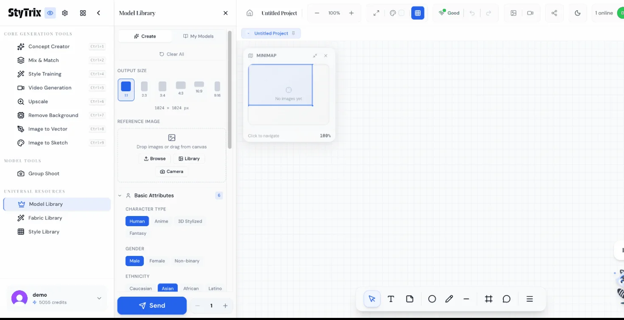The width and height of the screenshot is (624, 320).
Task: Select the Female gender option
Action: pos(157,261)
